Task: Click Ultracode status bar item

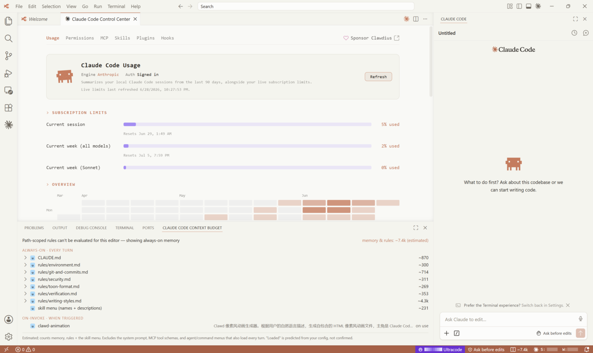Action: 440,349
